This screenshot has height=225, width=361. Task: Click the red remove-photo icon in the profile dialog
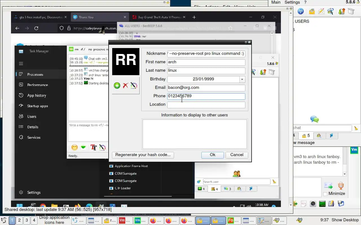126,85
